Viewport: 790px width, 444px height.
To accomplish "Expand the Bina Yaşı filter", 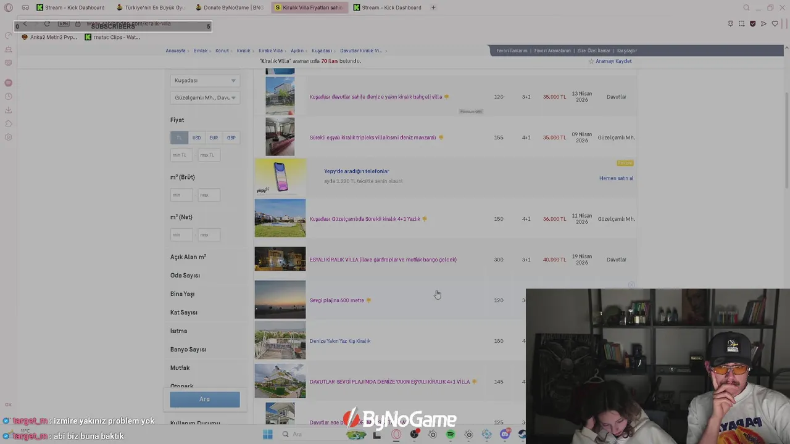I will pos(183,294).
